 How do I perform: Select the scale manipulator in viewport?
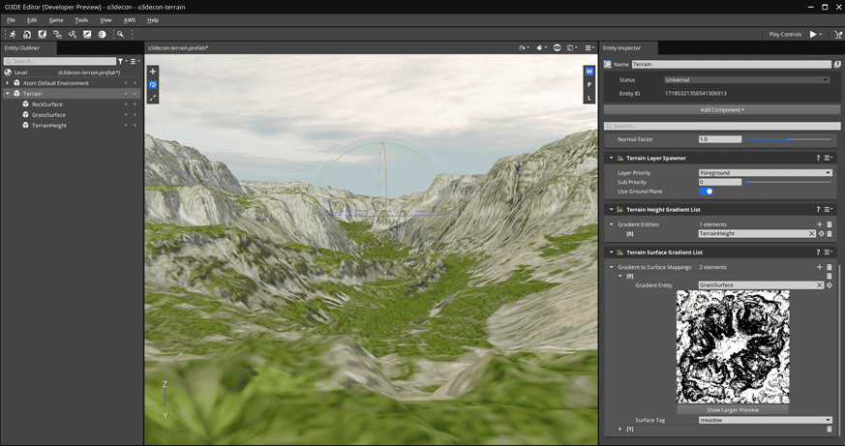click(x=152, y=98)
